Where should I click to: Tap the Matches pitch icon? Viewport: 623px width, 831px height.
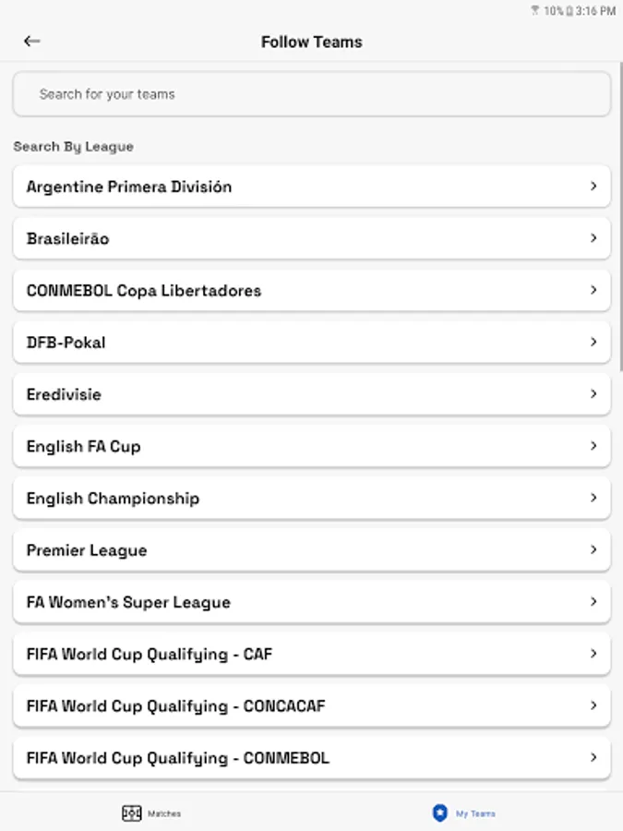click(x=132, y=813)
